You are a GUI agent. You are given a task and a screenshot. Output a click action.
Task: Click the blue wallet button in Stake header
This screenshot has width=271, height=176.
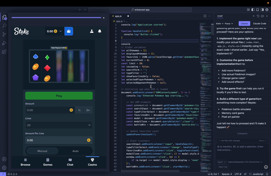(69, 31)
